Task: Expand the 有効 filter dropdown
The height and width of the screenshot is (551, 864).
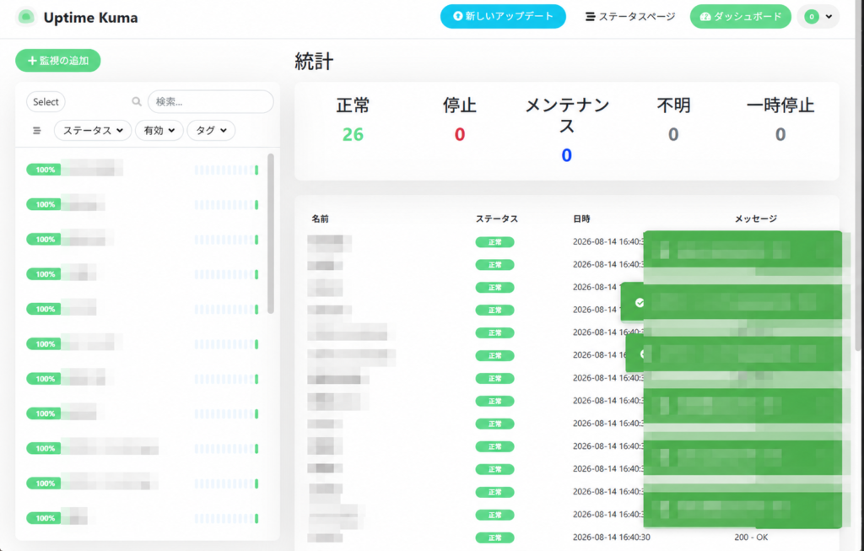Action: [x=159, y=131]
